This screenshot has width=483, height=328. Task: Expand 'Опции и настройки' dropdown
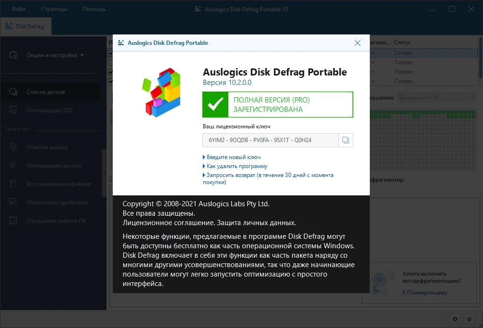coord(55,55)
